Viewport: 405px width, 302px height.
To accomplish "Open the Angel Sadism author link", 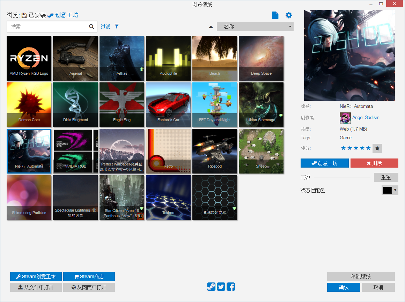I will [366, 118].
